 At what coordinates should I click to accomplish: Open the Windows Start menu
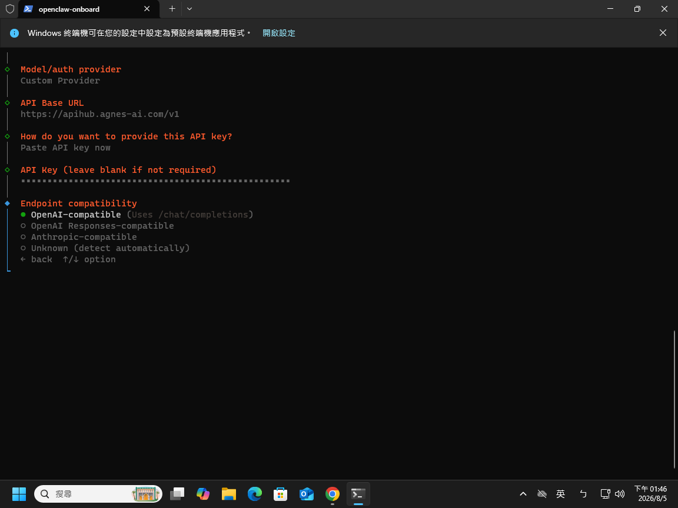pyautogui.click(x=19, y=494)
